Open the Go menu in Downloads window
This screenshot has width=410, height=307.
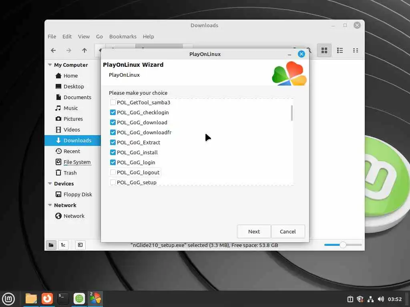tap(99, 36)
